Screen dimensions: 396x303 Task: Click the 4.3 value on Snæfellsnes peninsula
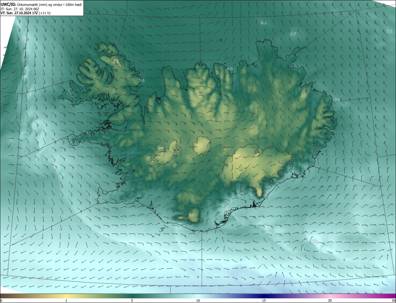(73, 142)
